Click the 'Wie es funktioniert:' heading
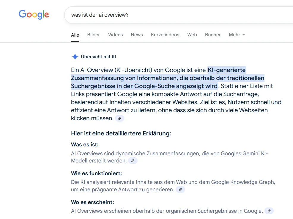 pos(96,173)
